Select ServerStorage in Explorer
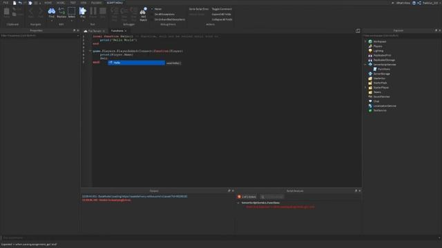 381,74
